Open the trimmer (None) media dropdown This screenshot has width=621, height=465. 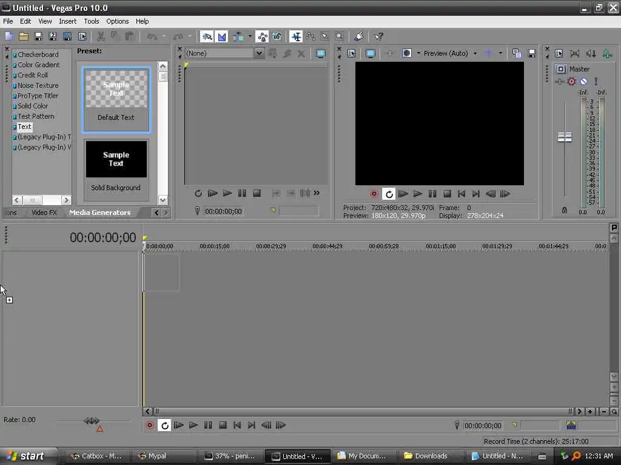(x=259, y=53)
